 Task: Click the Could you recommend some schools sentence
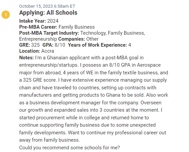(x=69, y=148)
